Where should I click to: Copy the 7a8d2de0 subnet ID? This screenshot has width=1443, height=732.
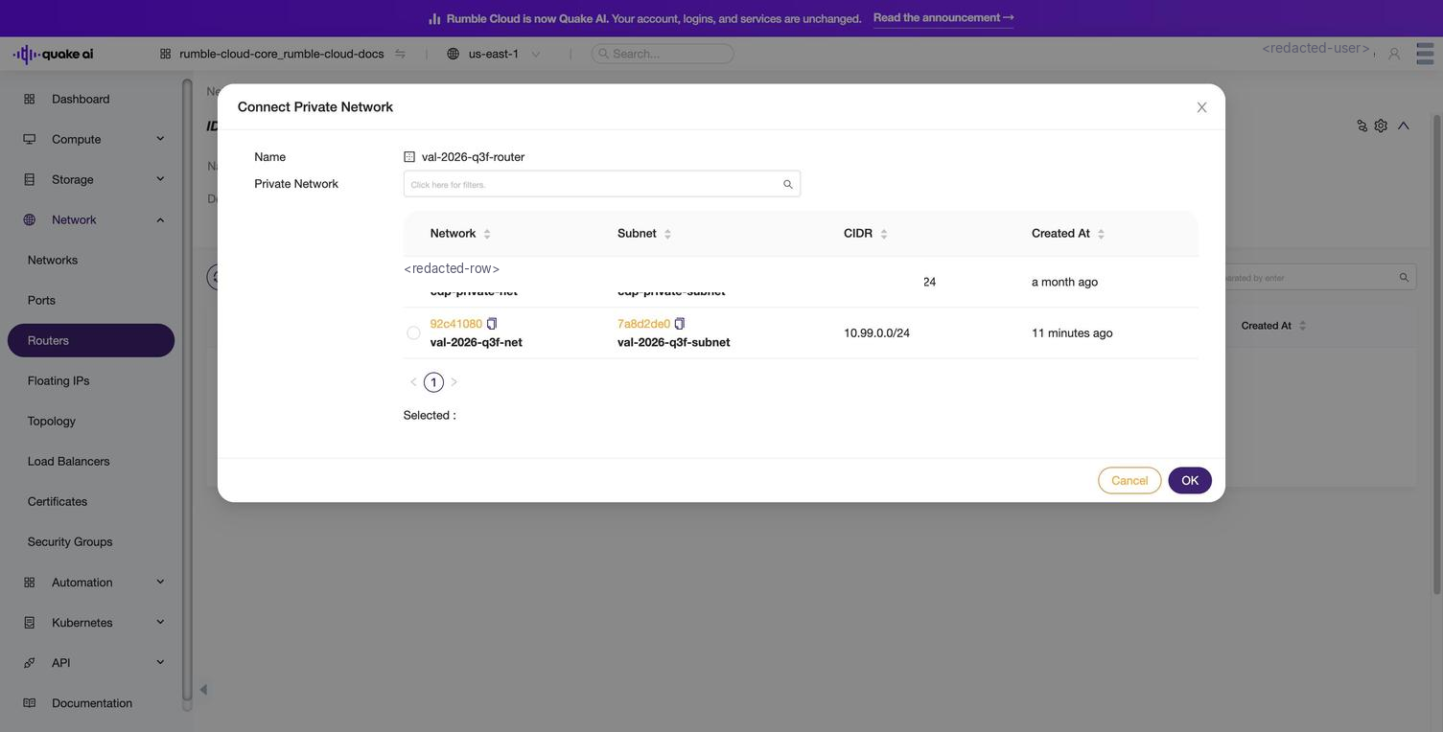[680, 324]
